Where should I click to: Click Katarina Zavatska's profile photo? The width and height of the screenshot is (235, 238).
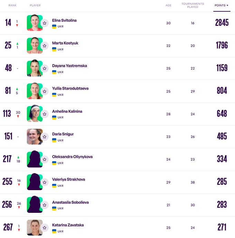[x=34, y=227]
